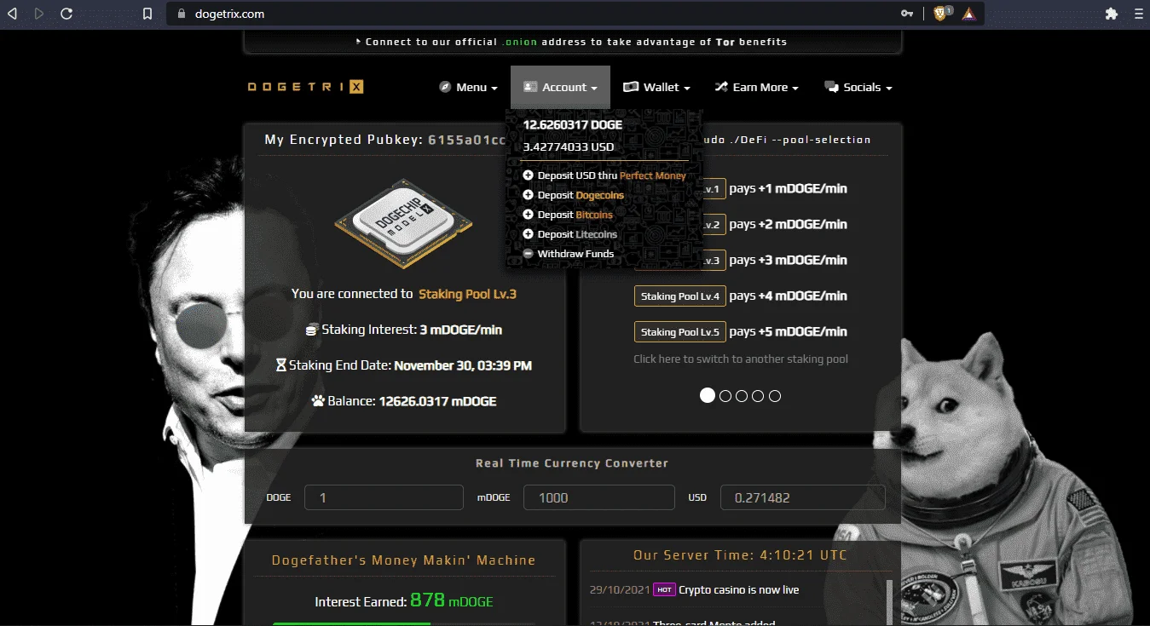Open the orange Staking Pool Lv.3 link
Image resolution: width=1150 pixels, height=626 pixels.
[x=468, y=294]
